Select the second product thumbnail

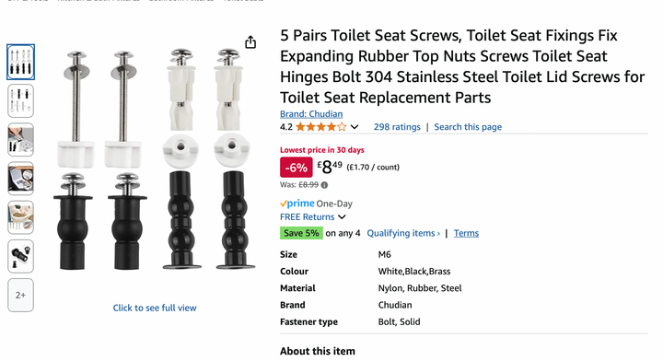[x=20, y=100]
